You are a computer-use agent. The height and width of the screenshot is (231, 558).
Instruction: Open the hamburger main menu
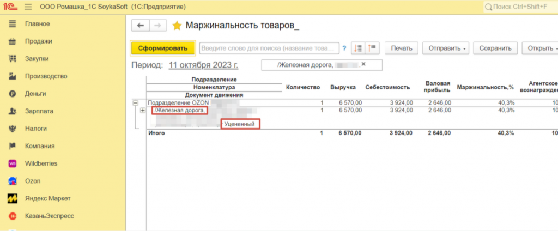[x=28, y=8]
